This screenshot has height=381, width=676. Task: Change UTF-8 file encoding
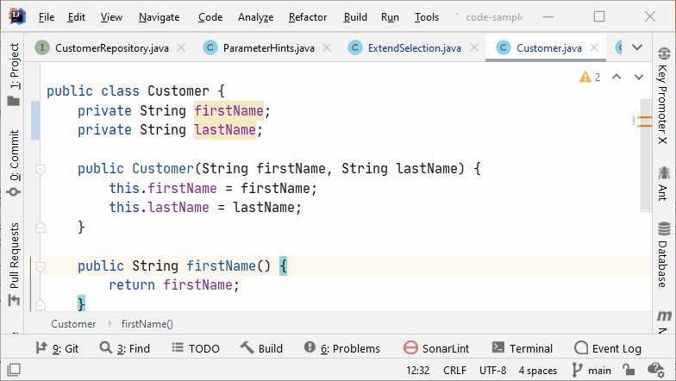pos(493,371)
